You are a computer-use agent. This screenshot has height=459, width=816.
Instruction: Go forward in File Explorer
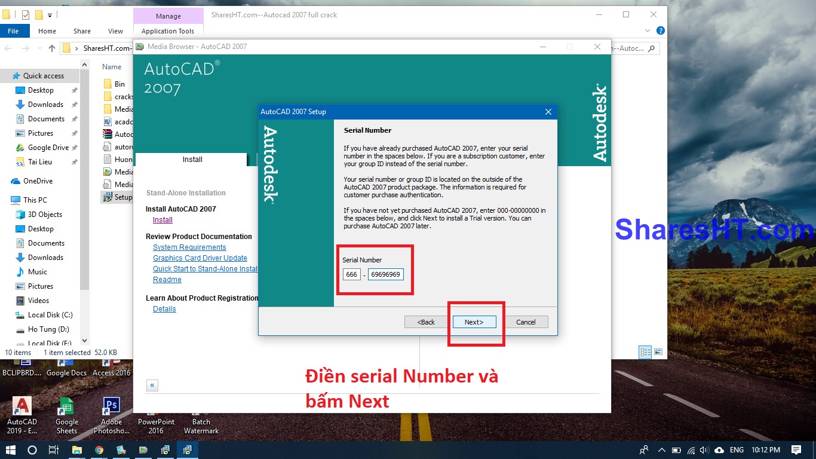(x=25, y=48)
